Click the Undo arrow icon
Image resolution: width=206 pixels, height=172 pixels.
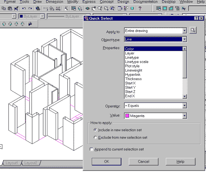point(24,8)
